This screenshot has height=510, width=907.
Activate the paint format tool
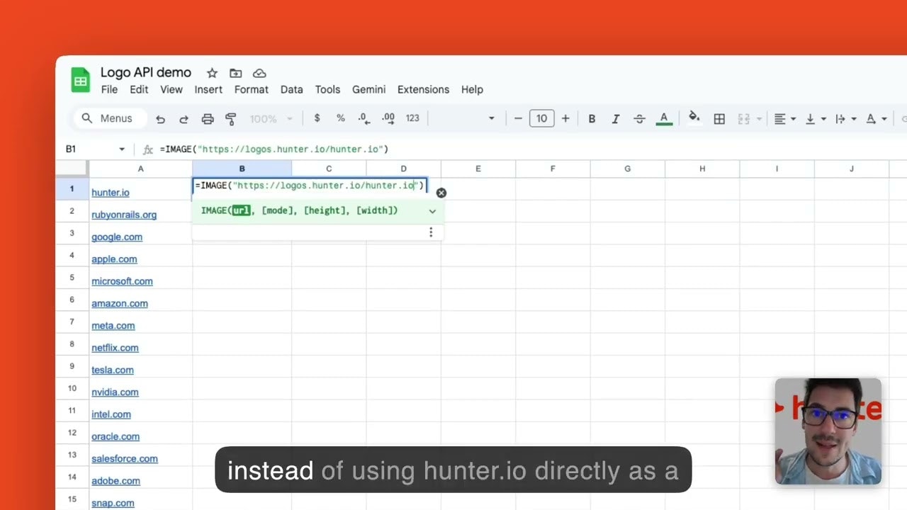point(230,119)
